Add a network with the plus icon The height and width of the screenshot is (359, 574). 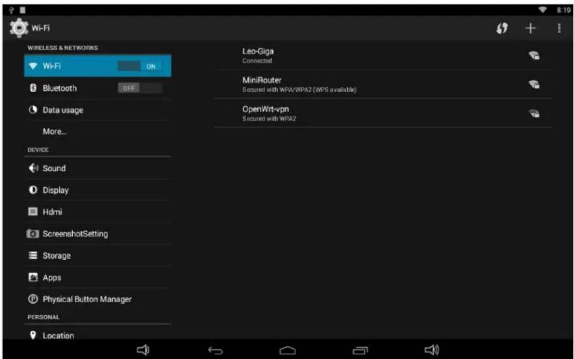pos(531,28)
